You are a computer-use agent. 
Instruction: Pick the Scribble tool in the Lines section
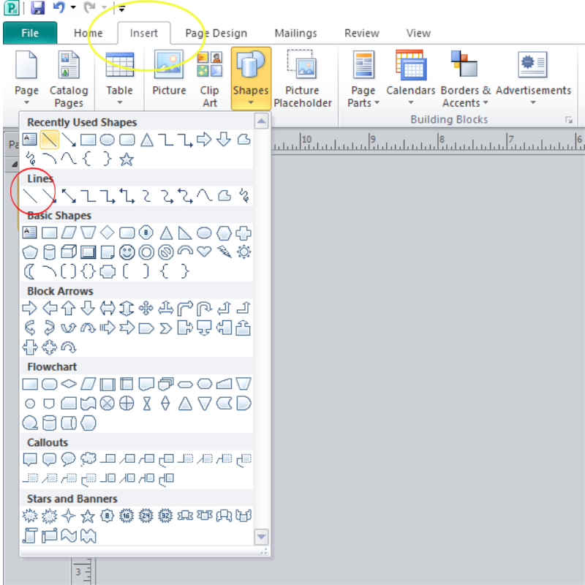point(244,196)
